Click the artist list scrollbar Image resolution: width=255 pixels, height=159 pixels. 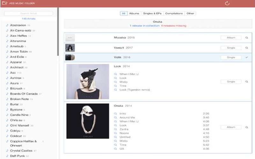pos(58,31)
